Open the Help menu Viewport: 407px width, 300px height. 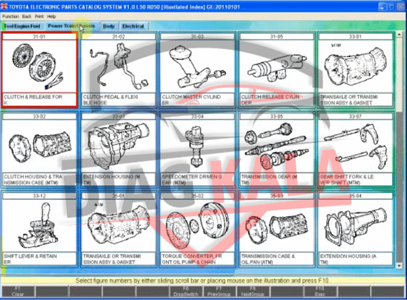pos(52,16)
